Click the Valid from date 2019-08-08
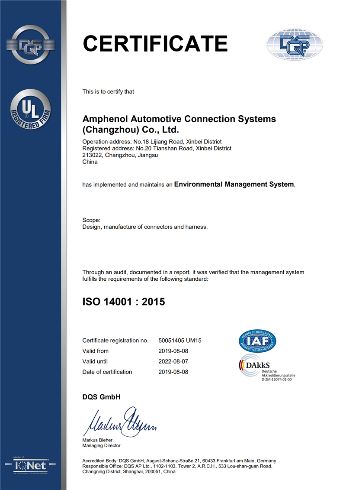Viewport: 346px width, 490px height. tap(173, 351)
